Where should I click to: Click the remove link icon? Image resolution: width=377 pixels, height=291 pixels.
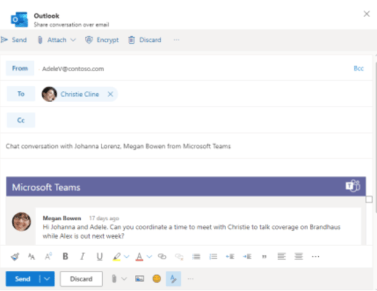(x=179, y=257)
